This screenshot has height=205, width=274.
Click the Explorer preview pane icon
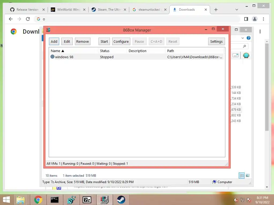click(235, 56)
